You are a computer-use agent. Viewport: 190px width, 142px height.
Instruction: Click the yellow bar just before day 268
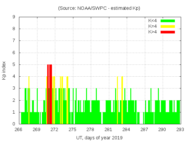tap(29, 101)
